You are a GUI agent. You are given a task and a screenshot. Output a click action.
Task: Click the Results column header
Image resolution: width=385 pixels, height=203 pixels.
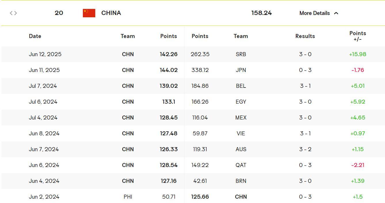click(305, 36)
